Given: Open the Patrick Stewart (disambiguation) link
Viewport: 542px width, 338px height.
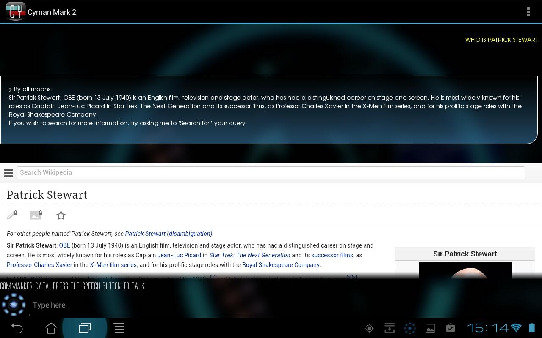Looking at the screenshot, I should point(169,234).
